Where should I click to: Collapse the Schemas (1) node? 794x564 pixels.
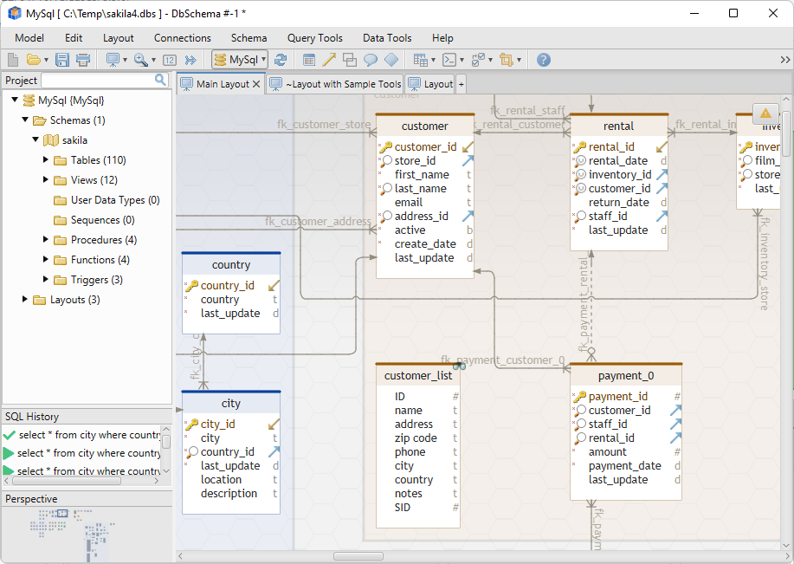pos(25,120)
